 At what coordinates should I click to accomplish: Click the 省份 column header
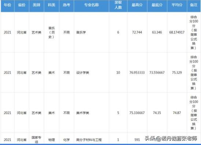pos(22,5)
